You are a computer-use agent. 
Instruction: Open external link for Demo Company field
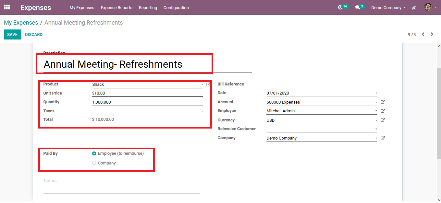(x=383, y=138)
